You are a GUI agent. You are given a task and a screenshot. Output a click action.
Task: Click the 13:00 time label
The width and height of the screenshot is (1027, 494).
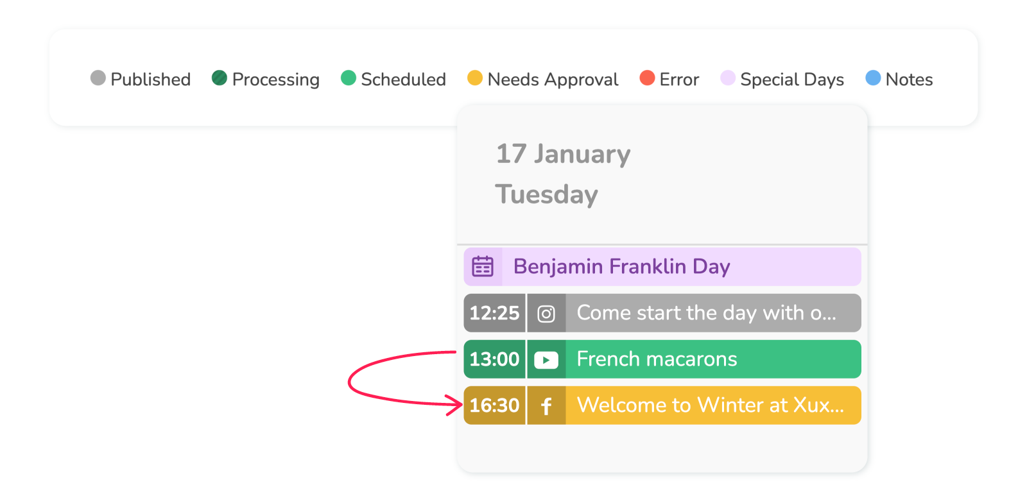pyautogui.click(x=494, y=359)
